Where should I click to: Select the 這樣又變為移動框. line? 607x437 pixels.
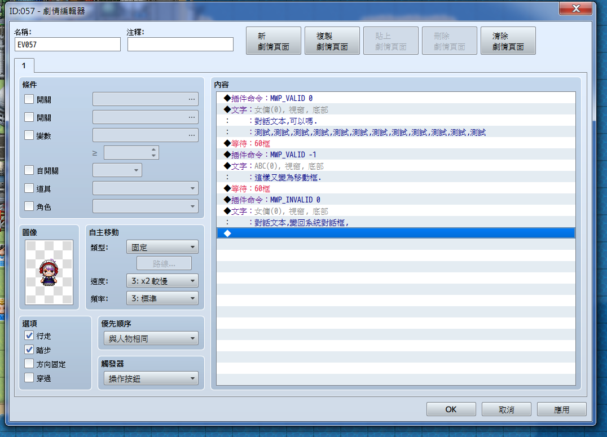tap(396, 177)
